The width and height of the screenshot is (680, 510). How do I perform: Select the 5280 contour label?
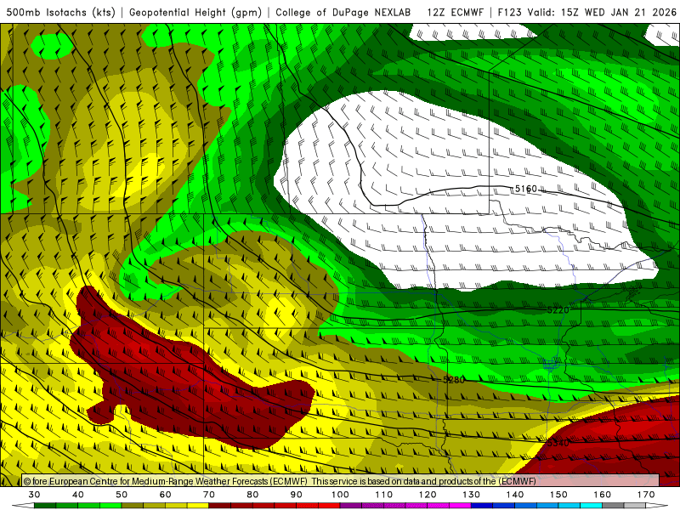pos(454,380)
